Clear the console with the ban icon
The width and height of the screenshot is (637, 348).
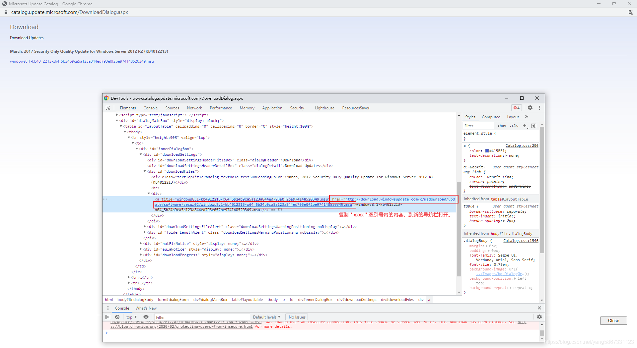click(x=117, y=317)
